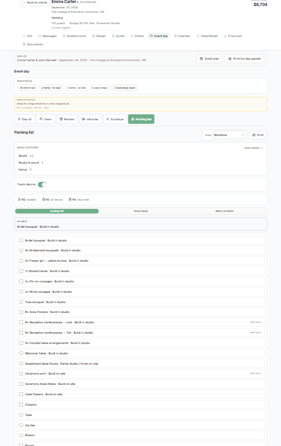The image size is (281, 446).
Task: Check 4x Bridesmaid bouquets item
Action: (21, 250)
